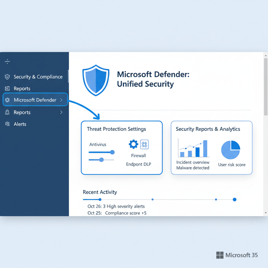Click the first Reports icon below Security & Compliance

click(7, 88)
